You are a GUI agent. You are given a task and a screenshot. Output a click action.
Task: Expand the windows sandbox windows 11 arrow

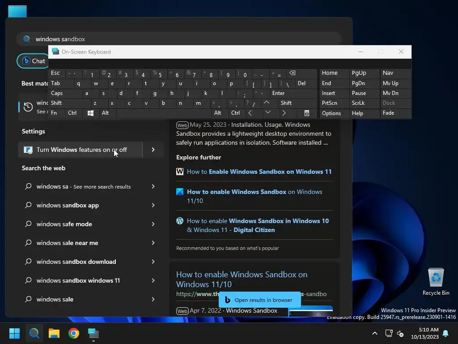click(153, 280)
